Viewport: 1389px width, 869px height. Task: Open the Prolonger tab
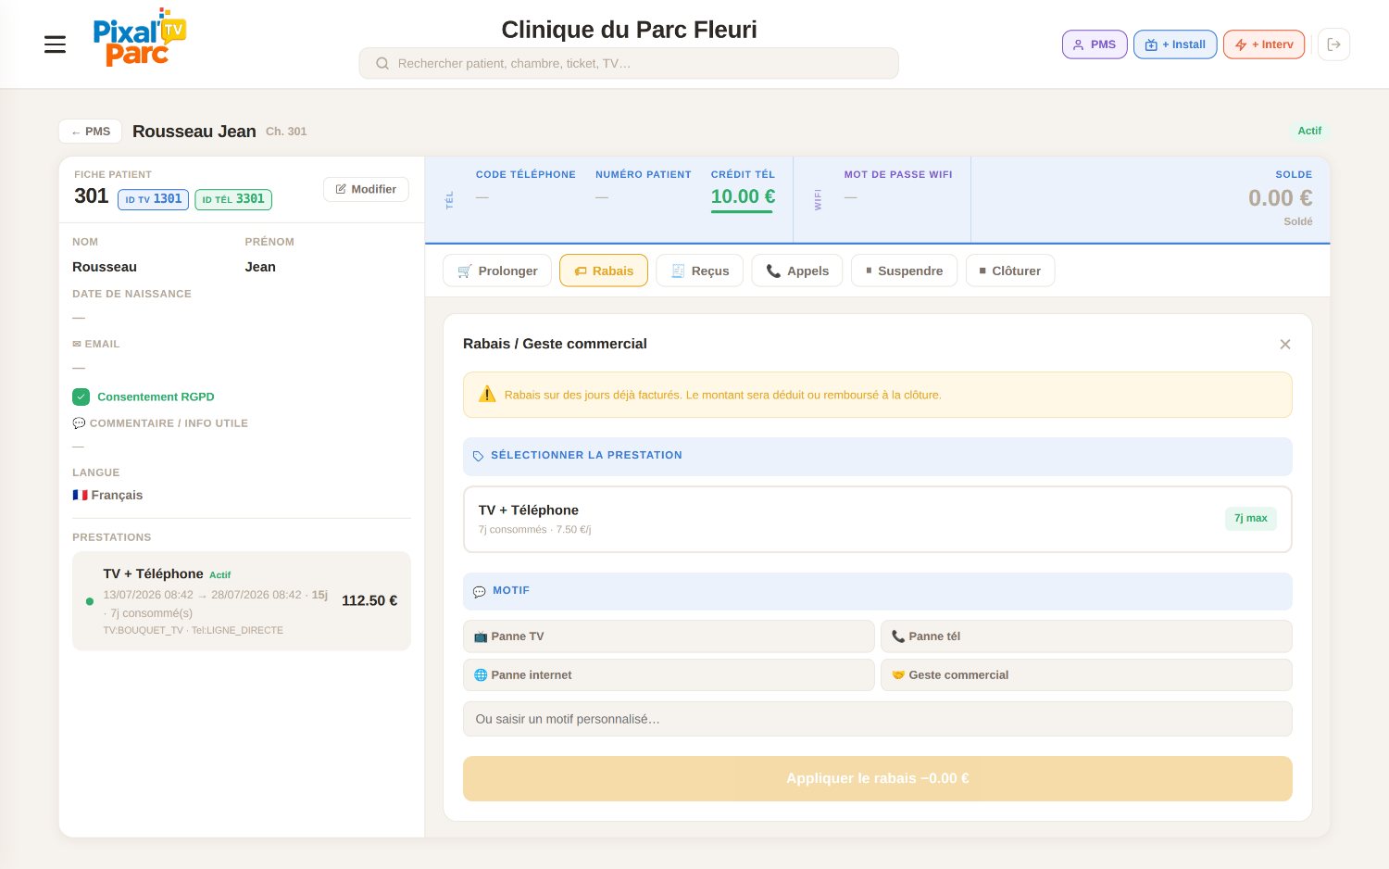pos(497,271)
